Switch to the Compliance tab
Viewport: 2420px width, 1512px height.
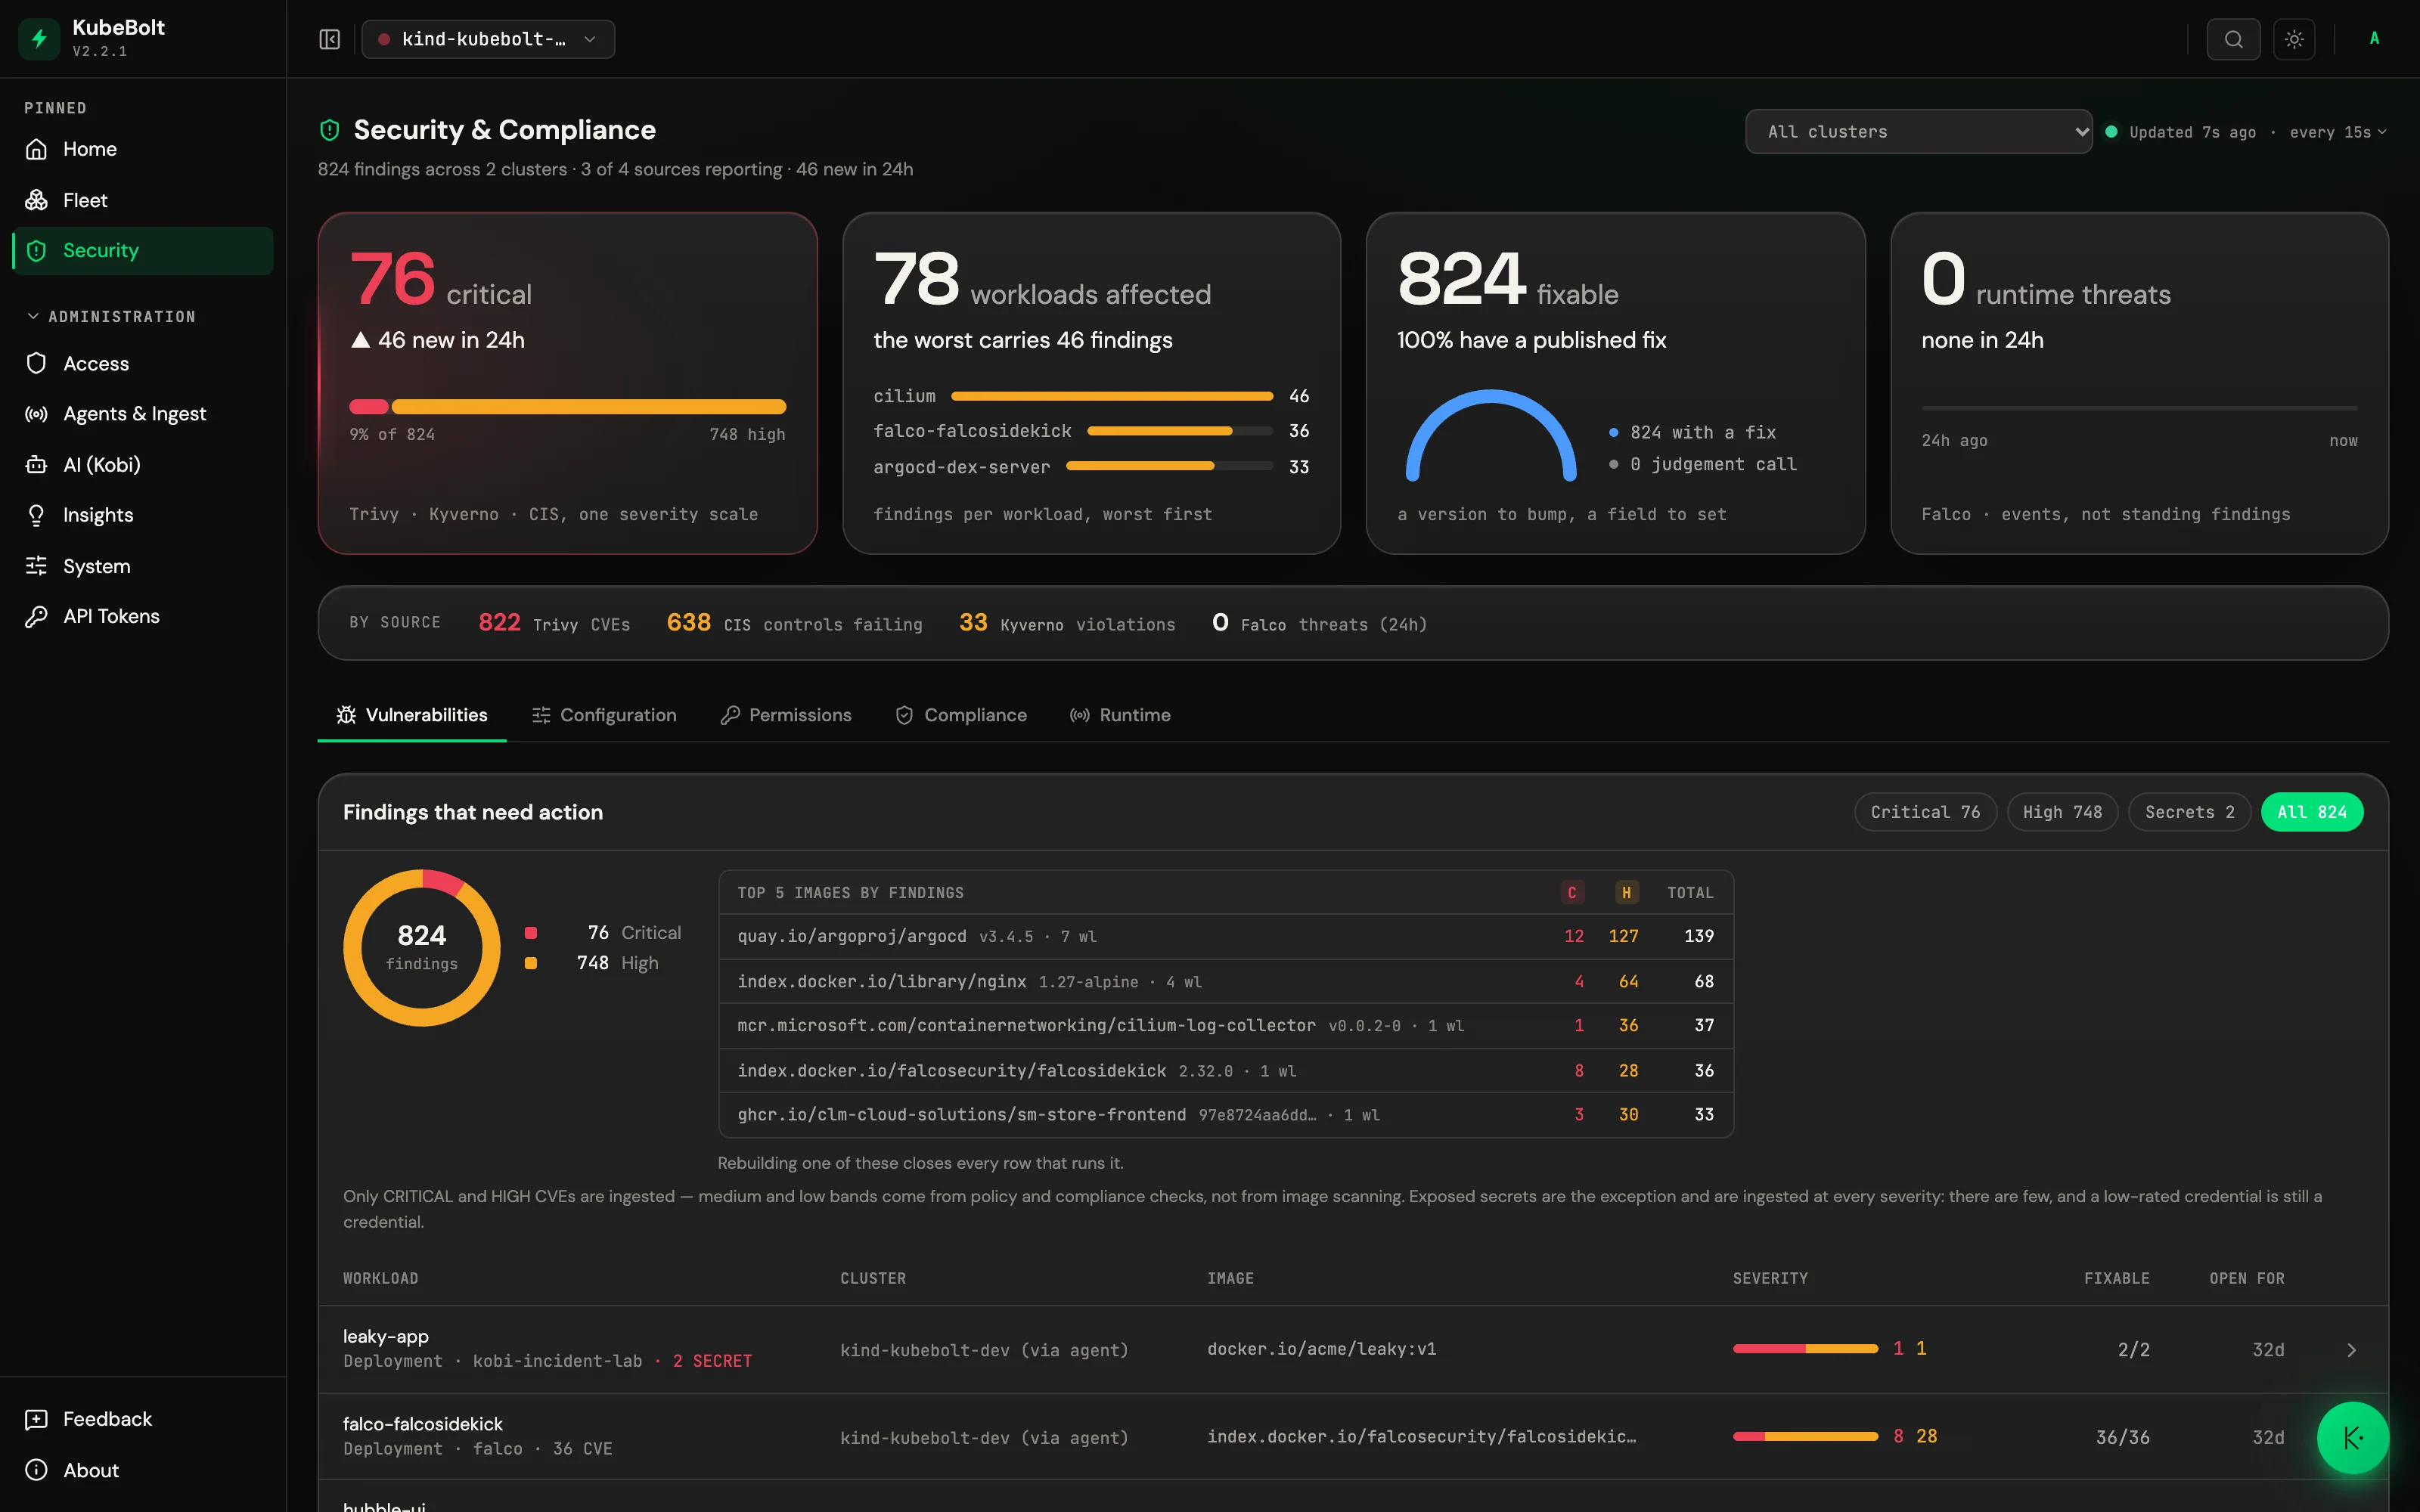coord(961,715)
